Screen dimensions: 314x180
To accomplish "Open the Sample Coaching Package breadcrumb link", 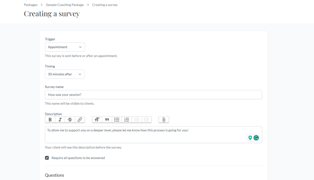I will pos(65,5).
